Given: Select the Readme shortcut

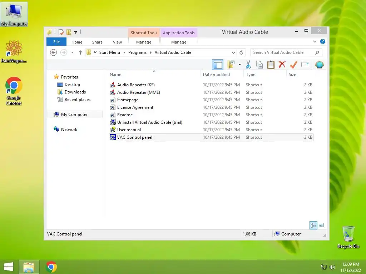Looking at the screenshot, I should pos(211,115).
